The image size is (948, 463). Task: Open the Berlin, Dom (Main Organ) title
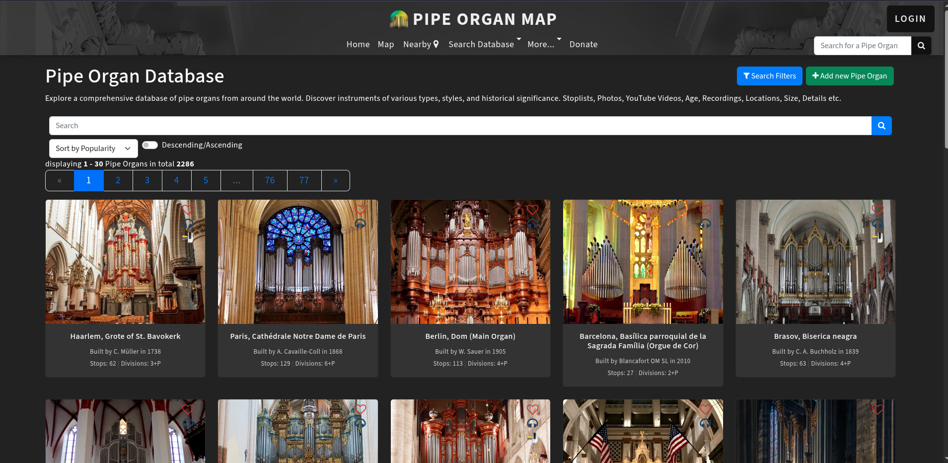(470, 336)
